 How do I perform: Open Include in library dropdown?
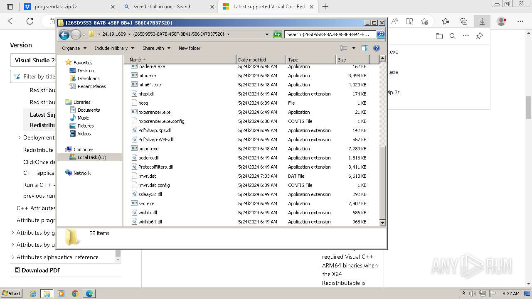point(114,48)
